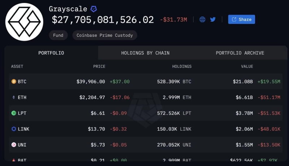Click the Fund tag
The image size is (289, 166).
[58, 35]
